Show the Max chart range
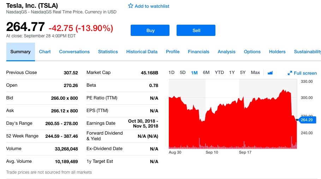This screenshot has height=179, width=321. point(255,73)
